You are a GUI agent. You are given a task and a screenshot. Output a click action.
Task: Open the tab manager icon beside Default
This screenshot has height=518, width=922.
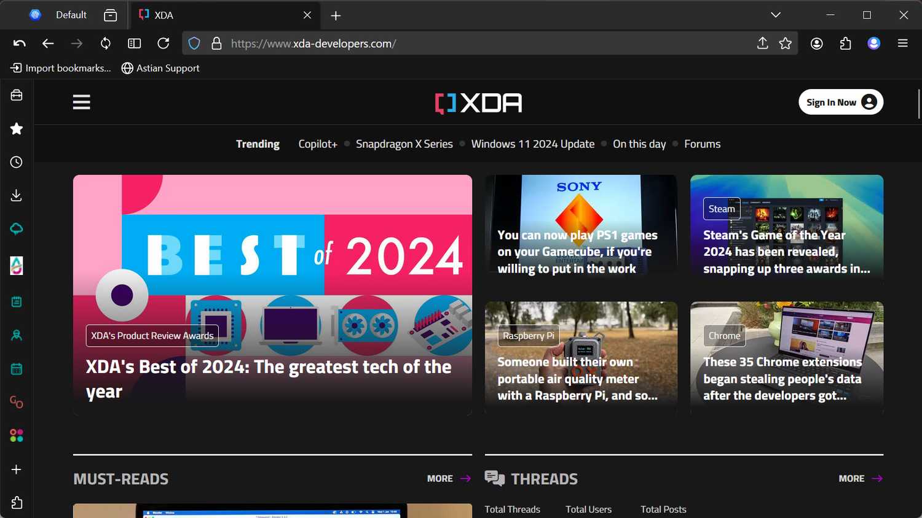[x=111, y=15]
